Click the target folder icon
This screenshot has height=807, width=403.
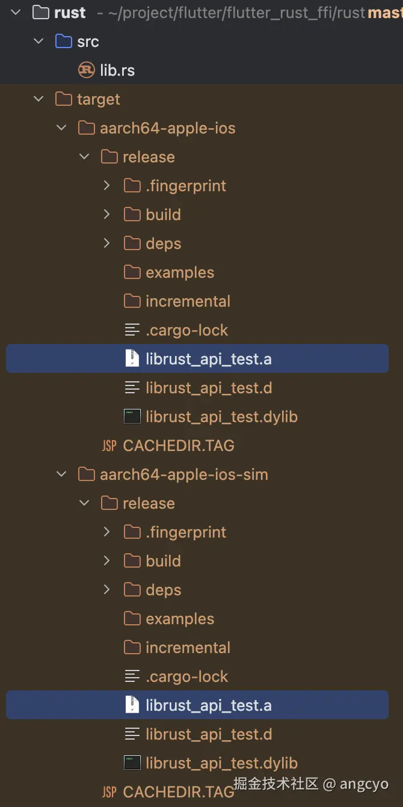(x=64, y=99)
